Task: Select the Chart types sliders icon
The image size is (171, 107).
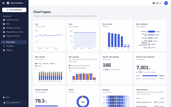Action: point(4,42)
